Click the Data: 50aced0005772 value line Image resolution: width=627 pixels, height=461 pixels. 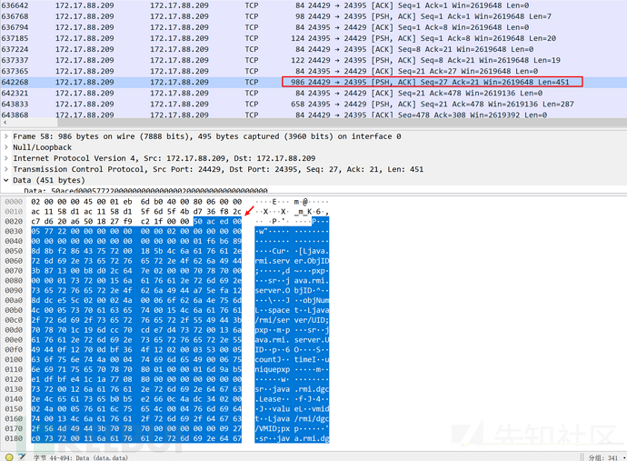coord(145,190)
